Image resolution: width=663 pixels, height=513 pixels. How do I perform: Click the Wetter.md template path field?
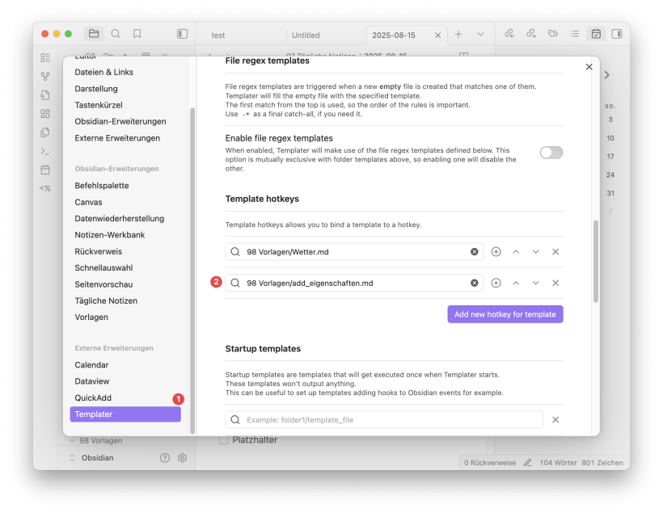click(x=354, y=252)
